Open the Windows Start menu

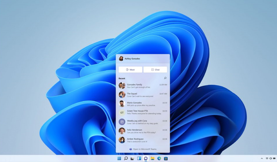pyautogui.click(x=119, y=159)
